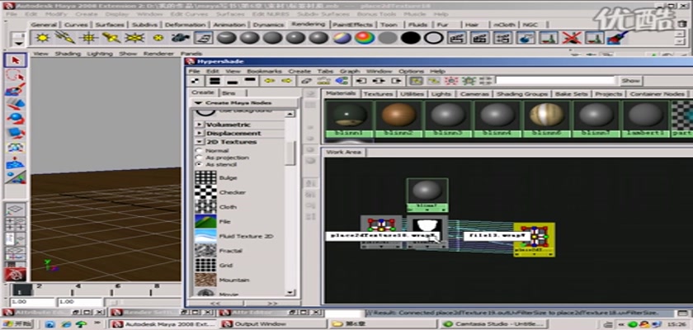The width and height of the screenshot is (693, 330).
Task: Open the Textures tab in Hypershade
Action: [378, 94]
